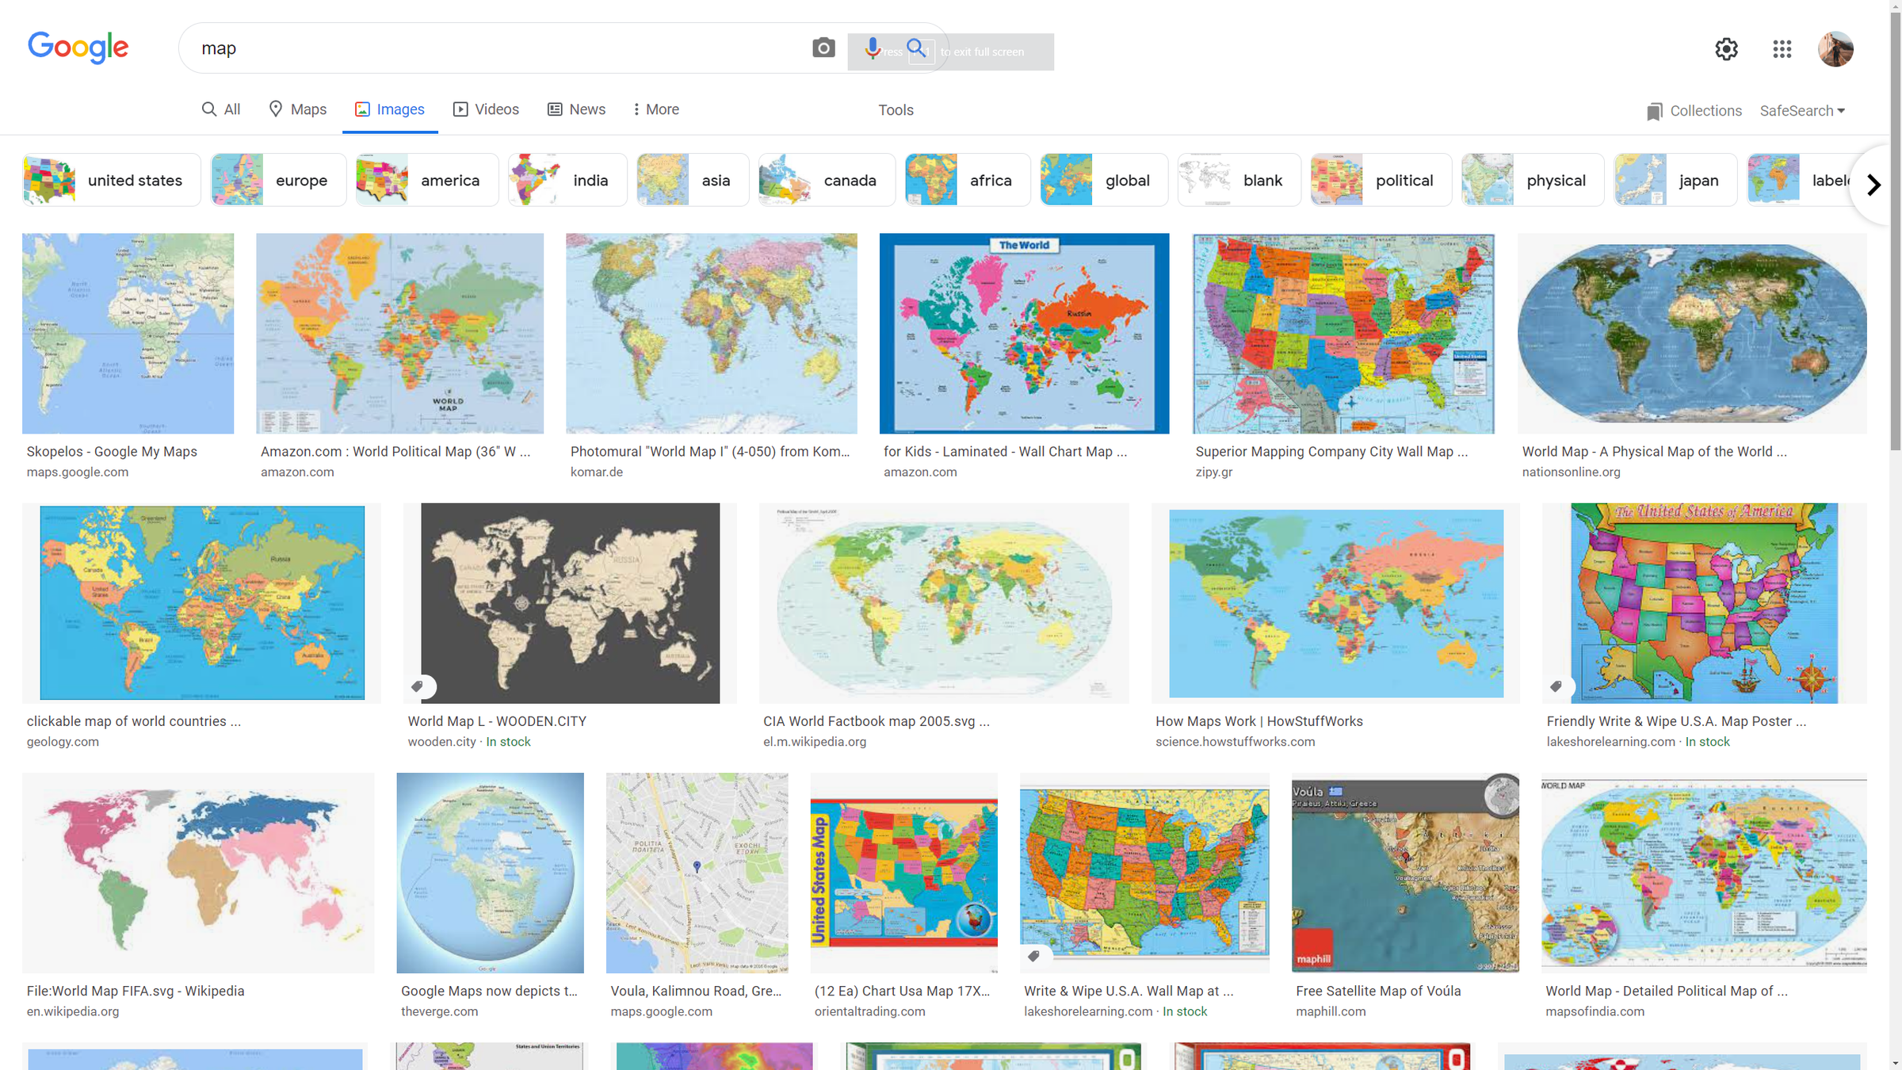Click the microphone voice search icon

click(x=872, y=48)
